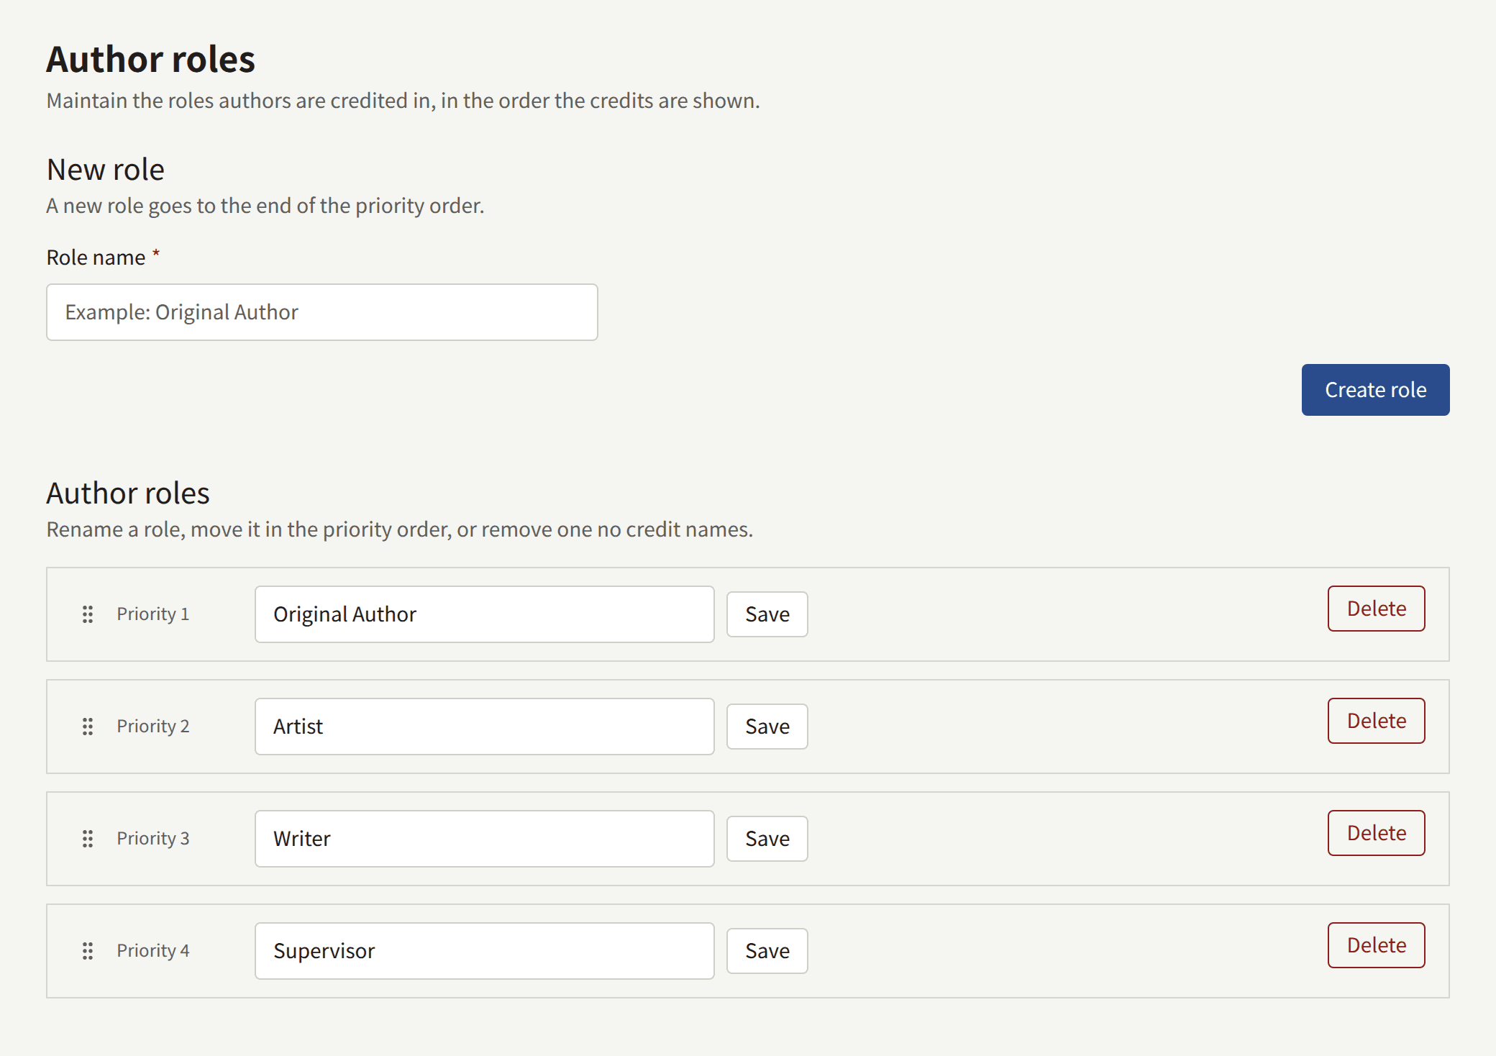This screenshot has width=1496, height=1056.
Task: Click the 'Priority 4' label
Action: click(153, 951)
